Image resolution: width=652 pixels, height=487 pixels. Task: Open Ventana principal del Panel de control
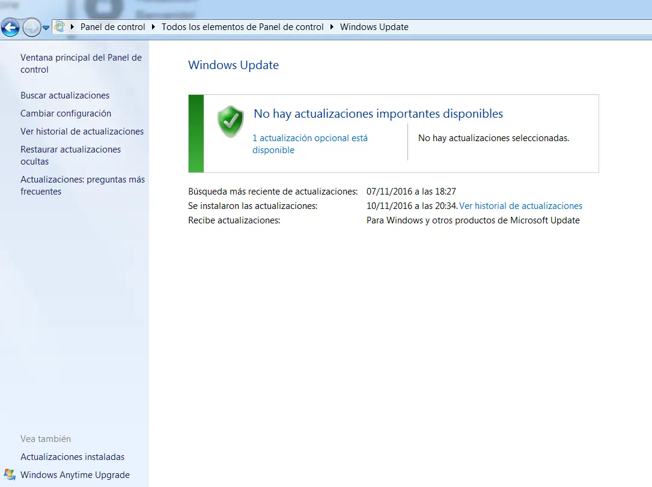point(81,64)
